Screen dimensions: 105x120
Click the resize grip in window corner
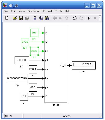[101, 116]
